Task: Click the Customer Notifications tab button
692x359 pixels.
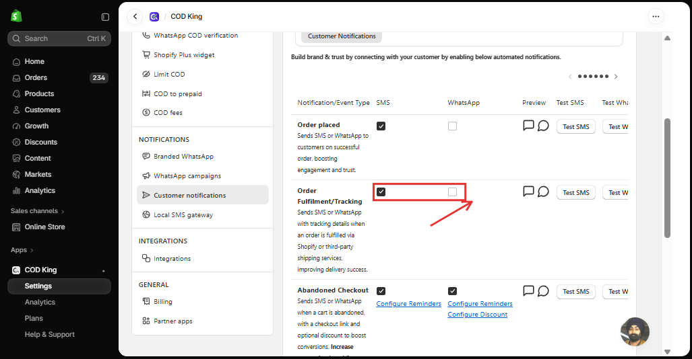Action: (342, 36)
